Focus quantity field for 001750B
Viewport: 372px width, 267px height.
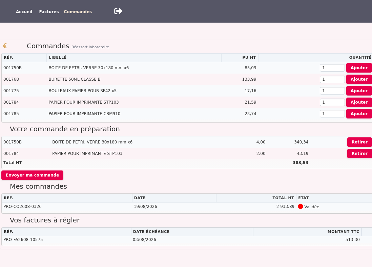pyautogui.click(x=332, y=68)
